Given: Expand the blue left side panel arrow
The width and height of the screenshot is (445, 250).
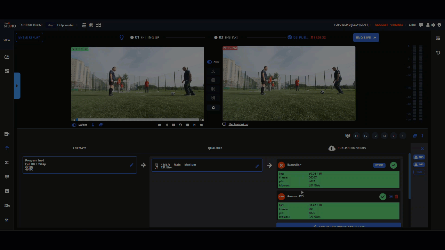Looking at the screenshot, I should pos(17,86).
